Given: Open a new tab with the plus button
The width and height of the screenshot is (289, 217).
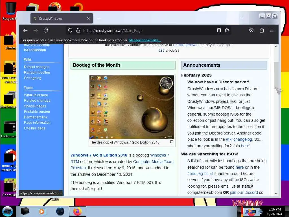Looking at the screenshot, I should 99,19.
